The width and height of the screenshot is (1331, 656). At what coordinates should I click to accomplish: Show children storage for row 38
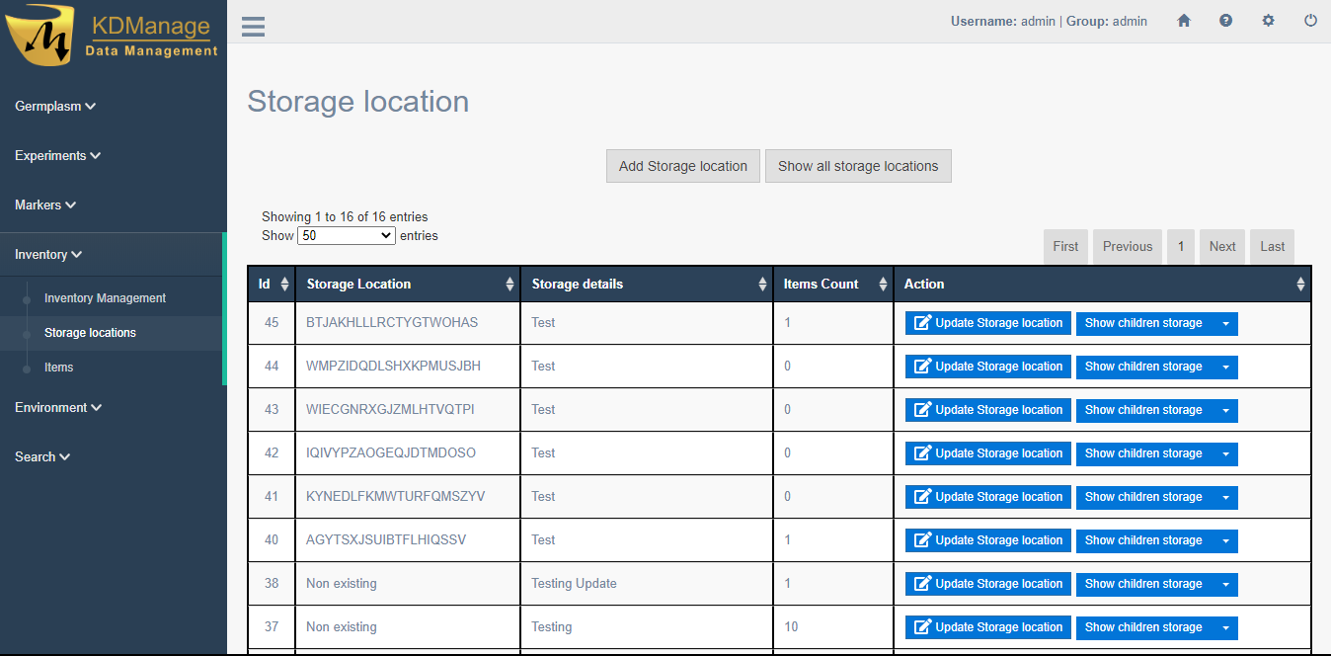(x=1143, y=584)
